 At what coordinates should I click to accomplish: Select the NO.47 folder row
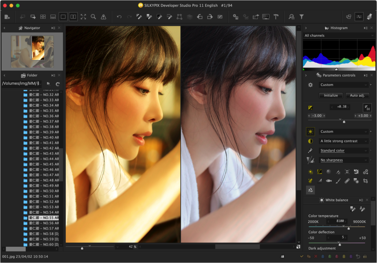[41, 175]
